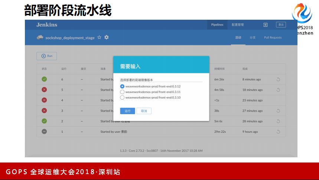Click the 状态 column header
Viewport: 319px width, 180px height.
(x=44, y=69)
